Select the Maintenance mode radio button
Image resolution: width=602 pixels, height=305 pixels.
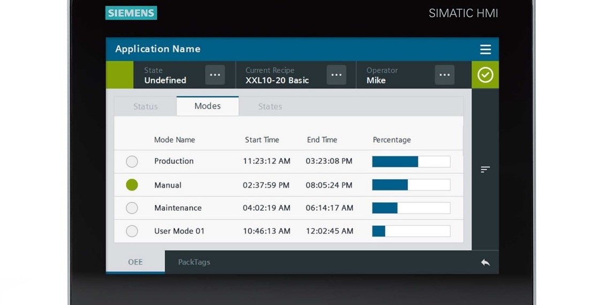[x=132, y=208]
